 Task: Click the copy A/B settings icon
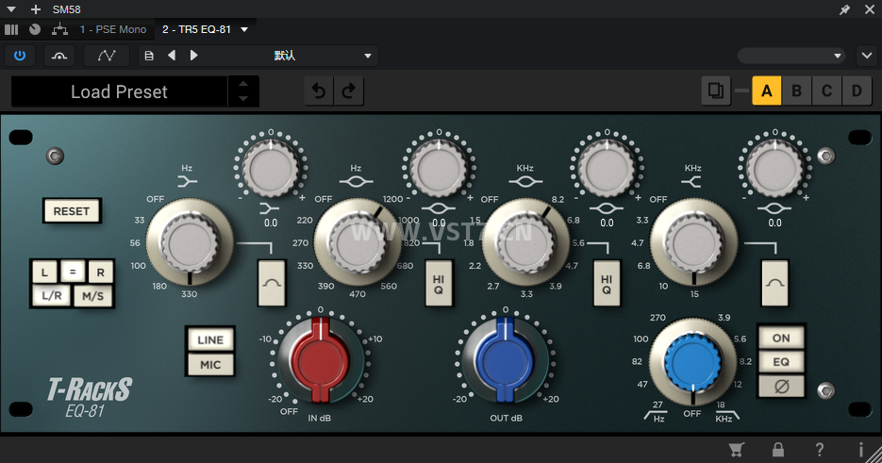[x=715, y=91]
